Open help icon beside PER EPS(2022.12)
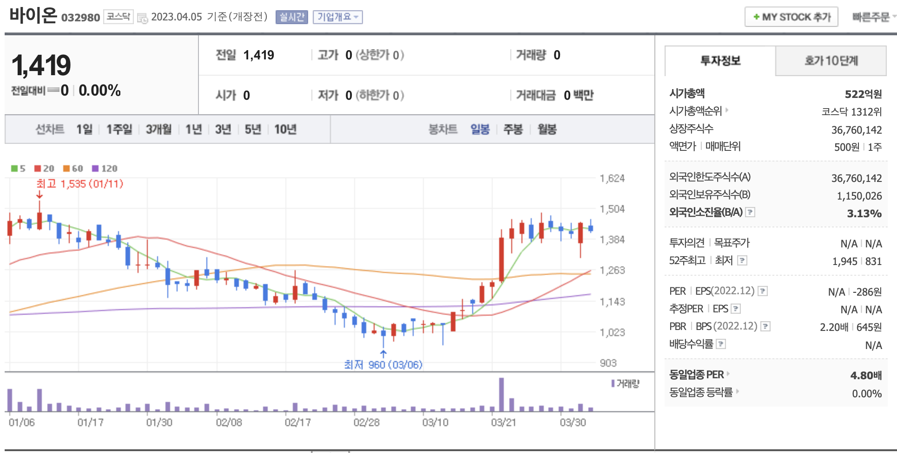897x453 pixels. pyautogui.click(x=763, y=291)
